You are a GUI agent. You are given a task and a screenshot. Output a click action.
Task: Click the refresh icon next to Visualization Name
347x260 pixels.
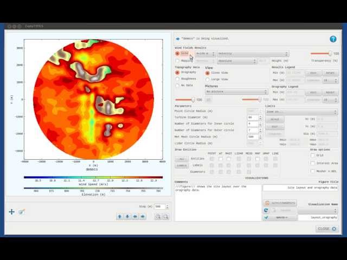tap(266, 210)
